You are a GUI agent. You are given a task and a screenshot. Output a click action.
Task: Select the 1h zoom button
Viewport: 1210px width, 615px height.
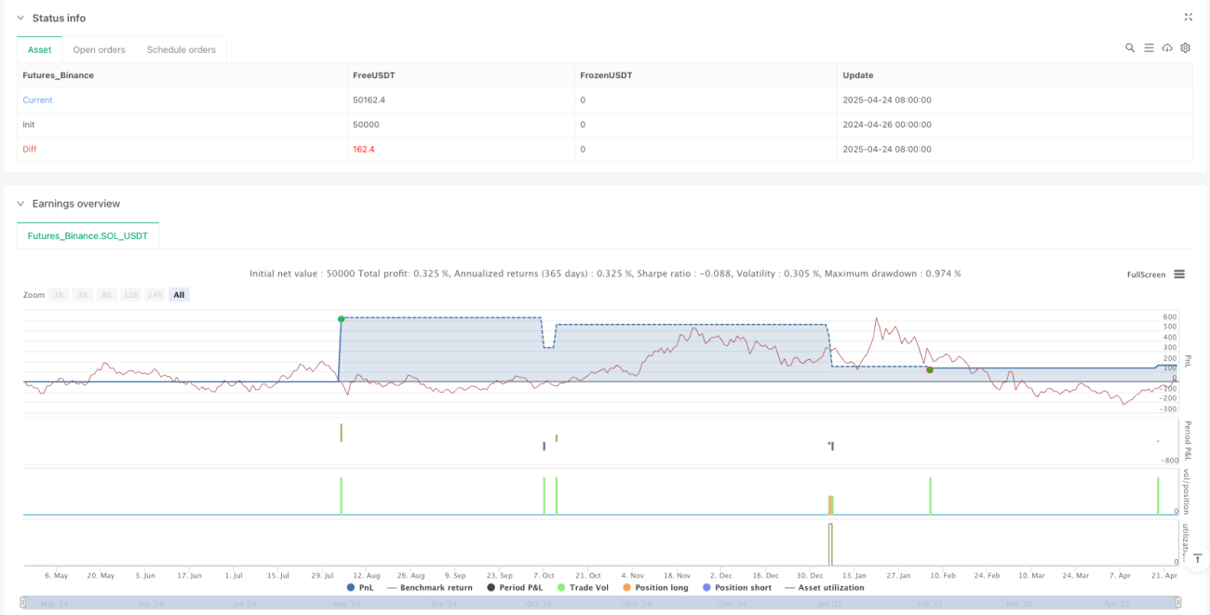point(59,295)
